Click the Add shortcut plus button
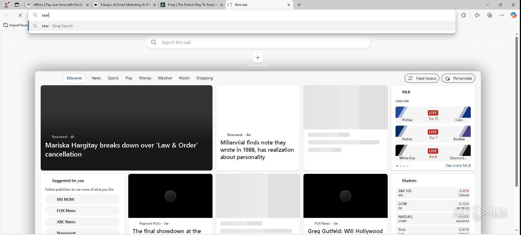Image resolution: width=521 pixels, height=235 pixels. tap(258, 58)
